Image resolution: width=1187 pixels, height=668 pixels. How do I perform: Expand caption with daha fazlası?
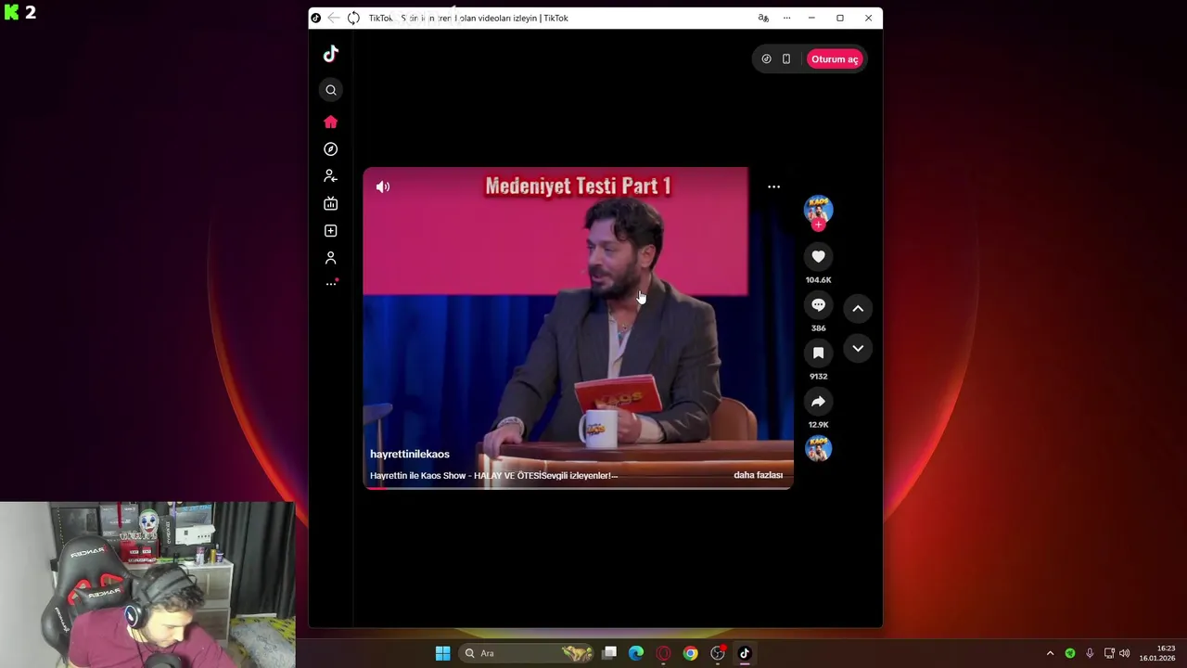758,475
